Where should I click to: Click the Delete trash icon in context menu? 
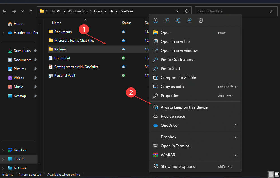(x=201, y=20)
